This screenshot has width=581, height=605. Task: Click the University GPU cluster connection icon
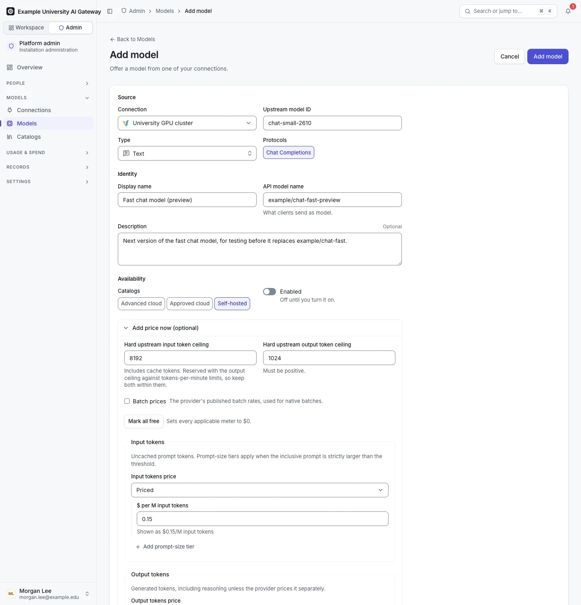[x=126, y=123]
